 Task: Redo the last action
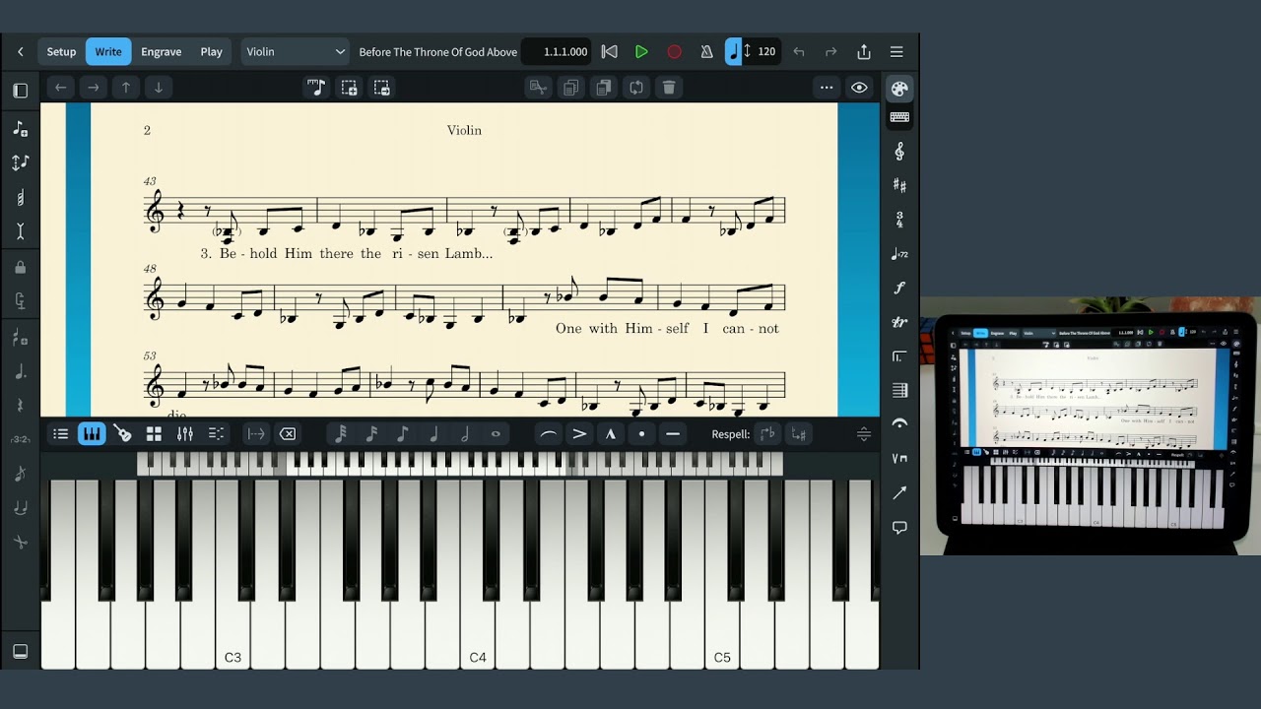pos(831,51)
